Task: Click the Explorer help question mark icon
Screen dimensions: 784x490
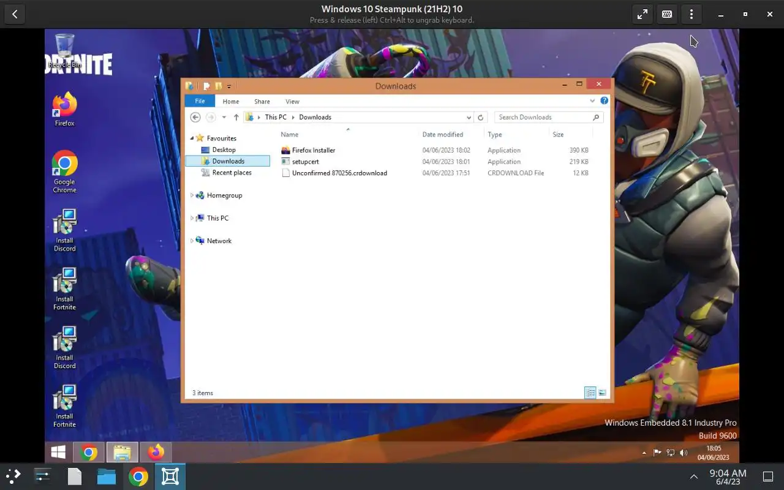Action: pos(604,101)
